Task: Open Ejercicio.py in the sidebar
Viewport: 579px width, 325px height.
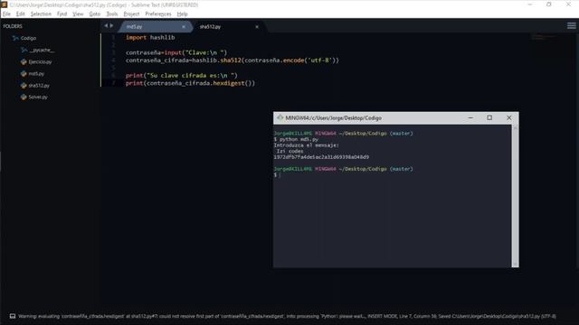Action: tap(40, 62)
